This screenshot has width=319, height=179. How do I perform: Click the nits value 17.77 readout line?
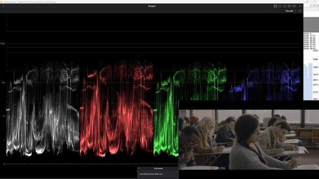(x=310, y=36)
